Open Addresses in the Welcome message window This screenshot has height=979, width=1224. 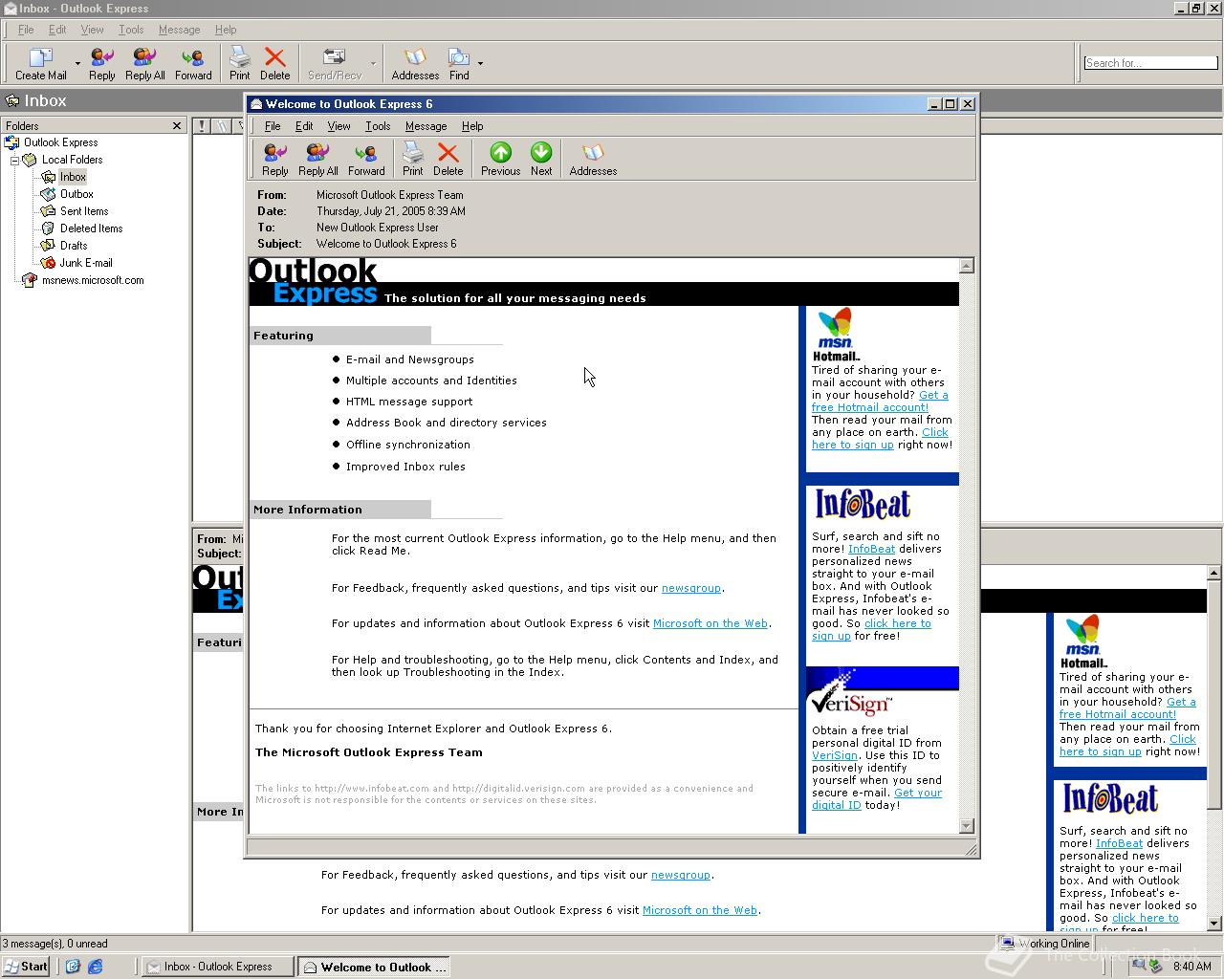point(593,159)
